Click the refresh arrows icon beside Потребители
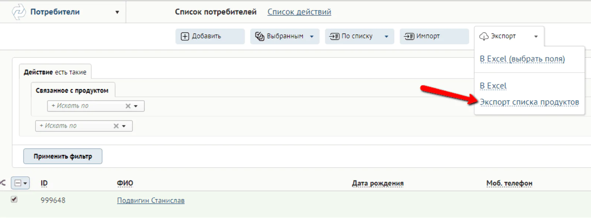This screenshot has width=591, height=218. [x=18, y=12]
